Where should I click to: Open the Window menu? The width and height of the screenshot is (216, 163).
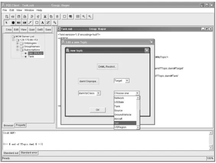pyautogui.click(x=29, y=10)
